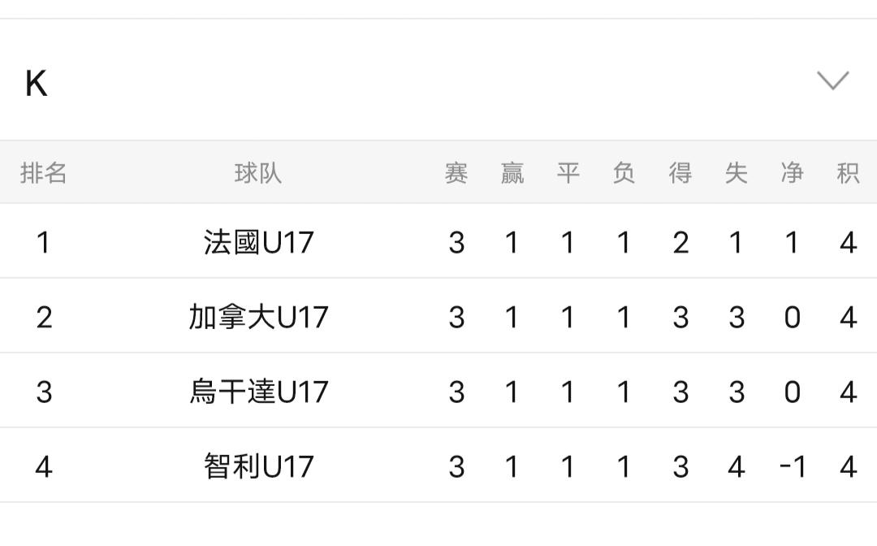Tap the 排名 column header
This screenshot has width=877, height=546.
[x=44, y=173]
